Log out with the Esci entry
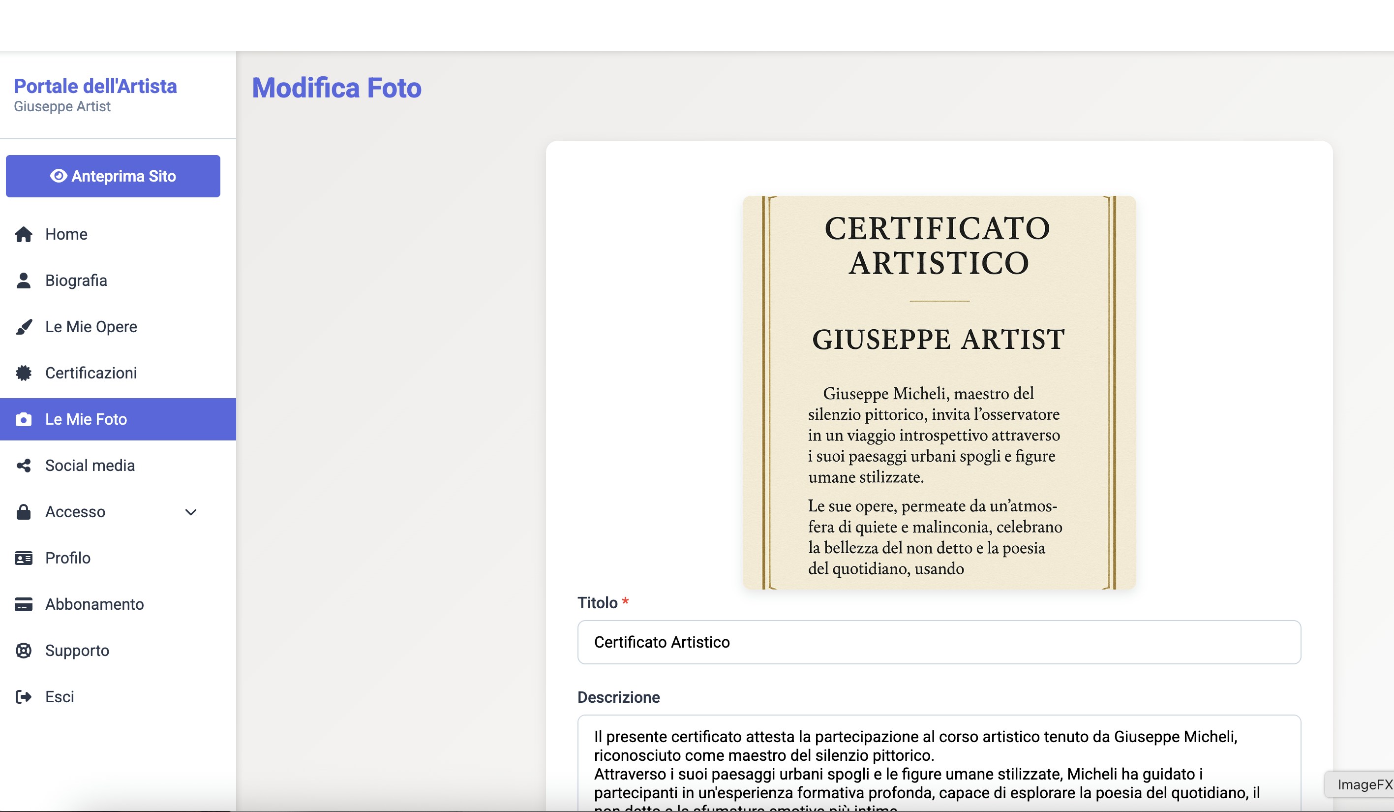 118,697
